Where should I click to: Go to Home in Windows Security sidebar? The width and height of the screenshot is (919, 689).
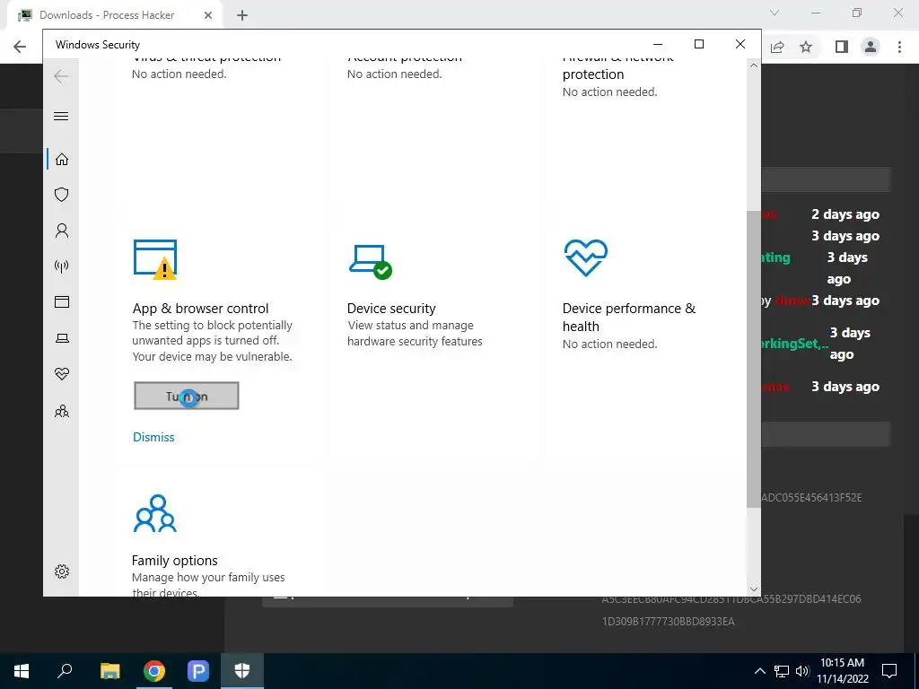[x=62, y=160]
